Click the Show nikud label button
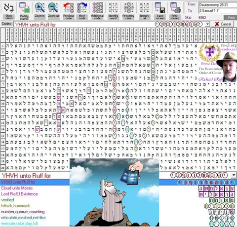This screenshot has width=237, height=227. point(9,17)
